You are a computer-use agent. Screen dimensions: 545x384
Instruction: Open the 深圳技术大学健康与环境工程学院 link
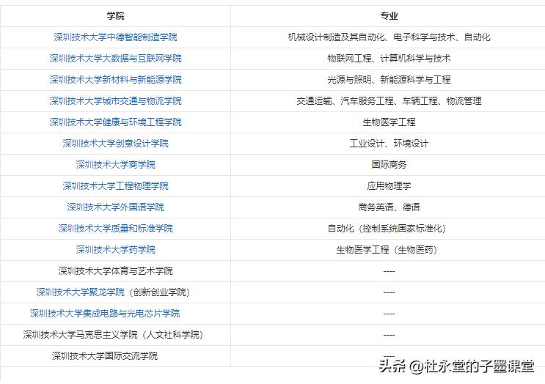coord(115,122)
